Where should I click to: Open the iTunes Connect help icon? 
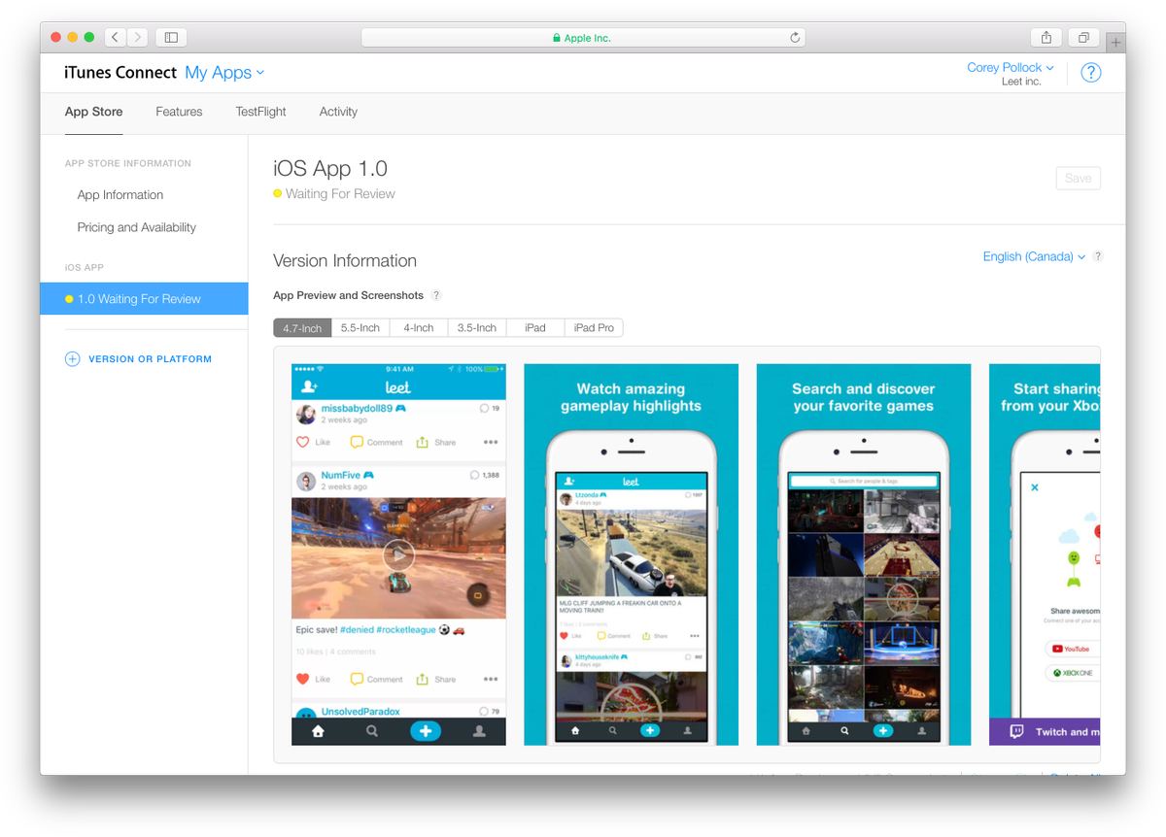[x=1091, y=73]
